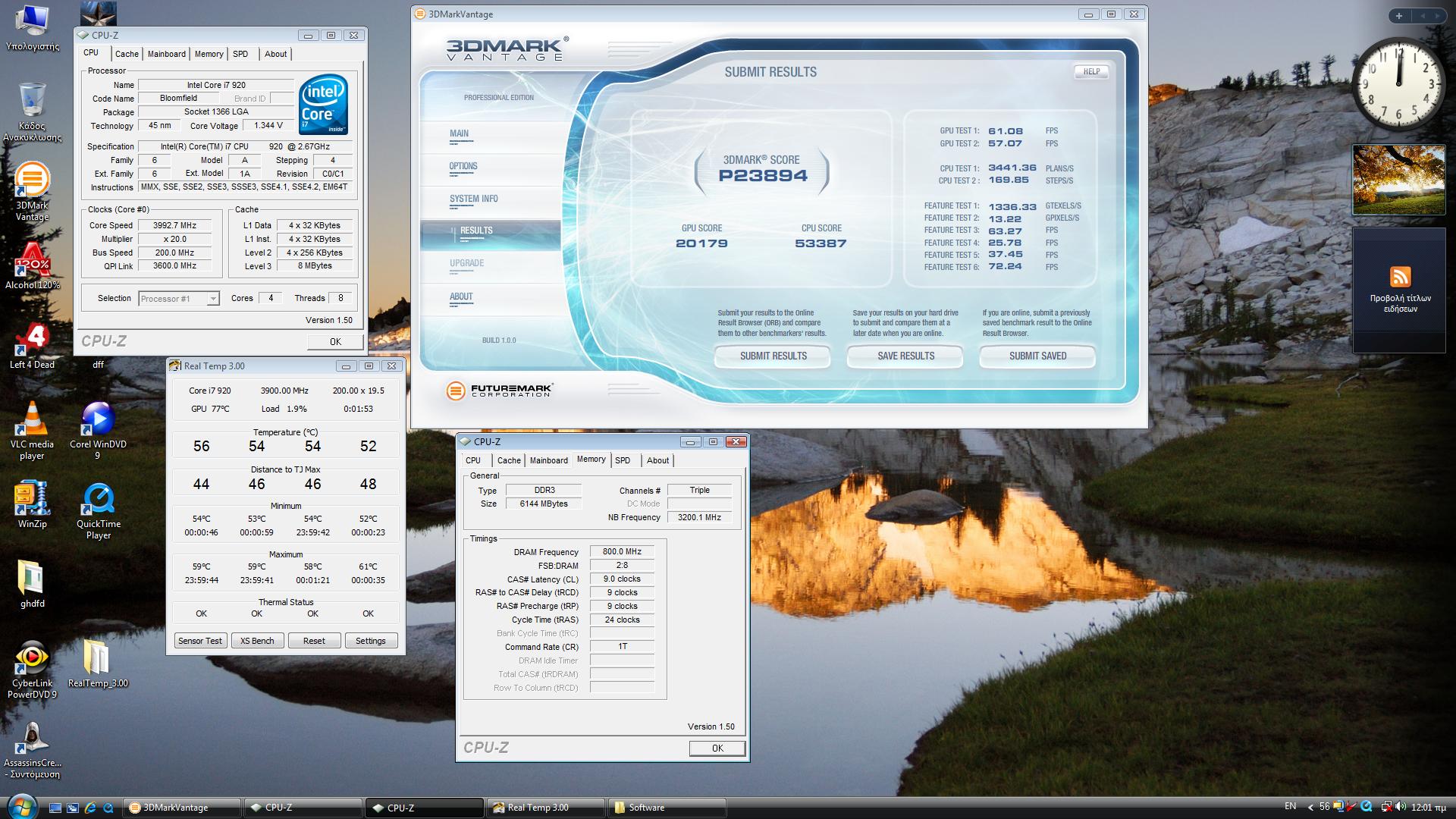
Task: Click Core Speed value 3992.7 MHz
Action: click(175, 225)
